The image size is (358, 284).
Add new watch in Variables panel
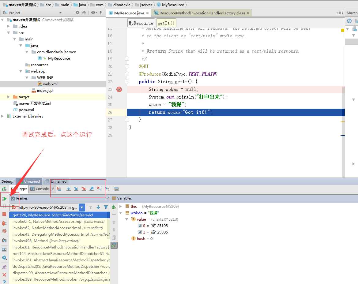(114, 207)
